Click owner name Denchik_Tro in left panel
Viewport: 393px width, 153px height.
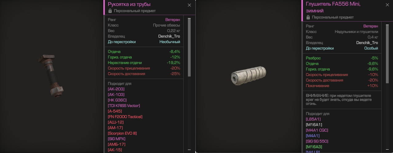point(169,36)
